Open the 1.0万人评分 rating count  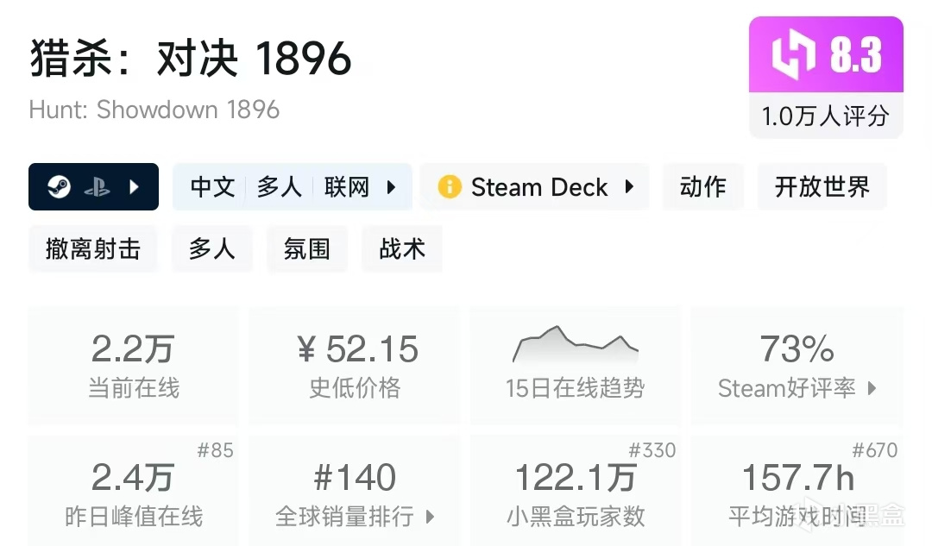pyautogui.click(x=825, y=116)
